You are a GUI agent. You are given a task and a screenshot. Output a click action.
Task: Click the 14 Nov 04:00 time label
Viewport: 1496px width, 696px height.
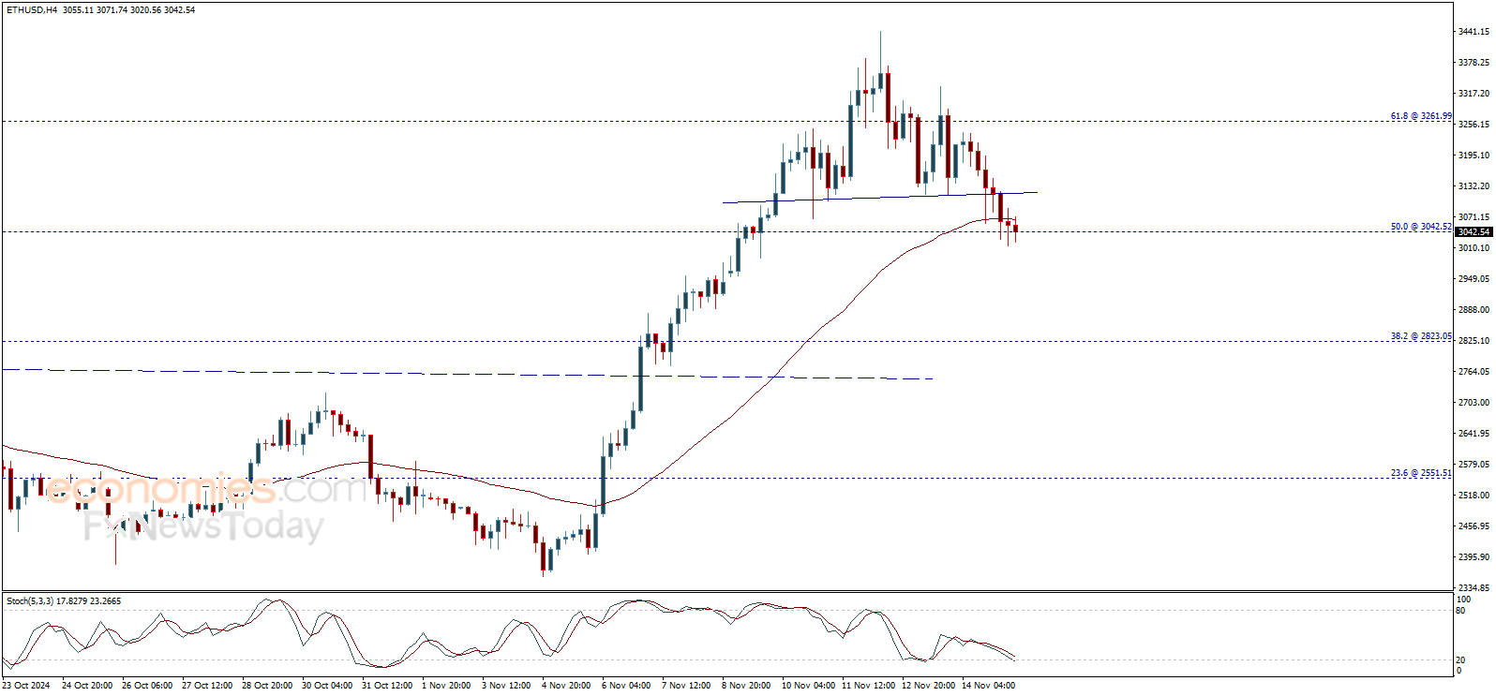click(988, 686)
